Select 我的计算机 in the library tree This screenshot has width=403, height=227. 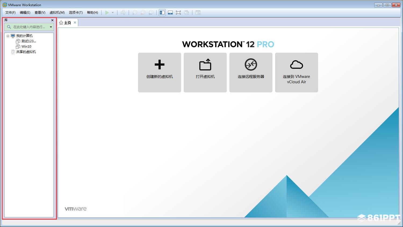24,36
